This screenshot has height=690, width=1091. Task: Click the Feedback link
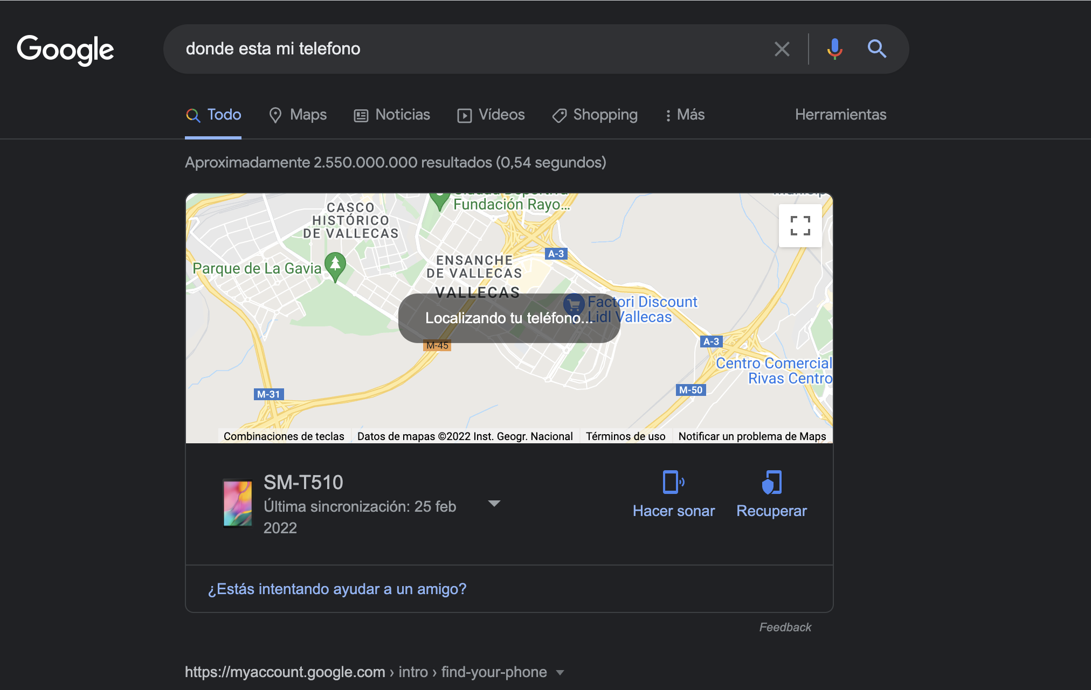point(785,627)
